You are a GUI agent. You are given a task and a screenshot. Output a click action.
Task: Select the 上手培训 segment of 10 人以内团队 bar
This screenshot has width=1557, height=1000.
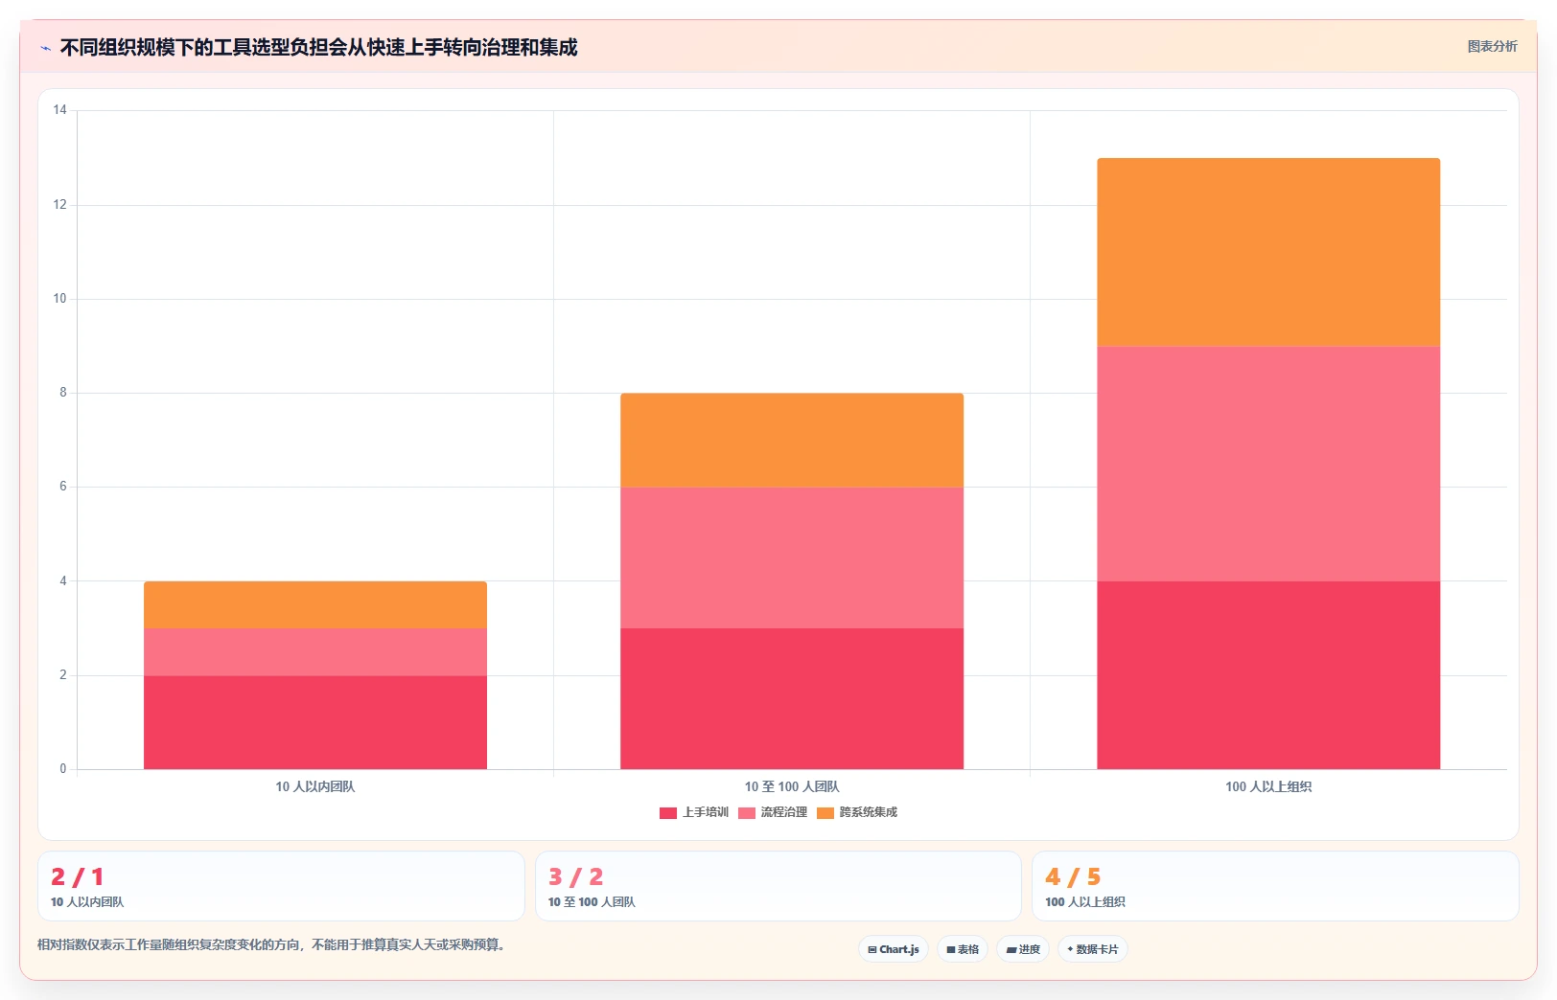[315, 722]
